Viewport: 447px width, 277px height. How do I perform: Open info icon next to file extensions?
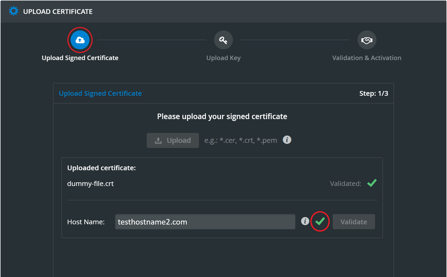pyautogui.click(x=287, y=140)
